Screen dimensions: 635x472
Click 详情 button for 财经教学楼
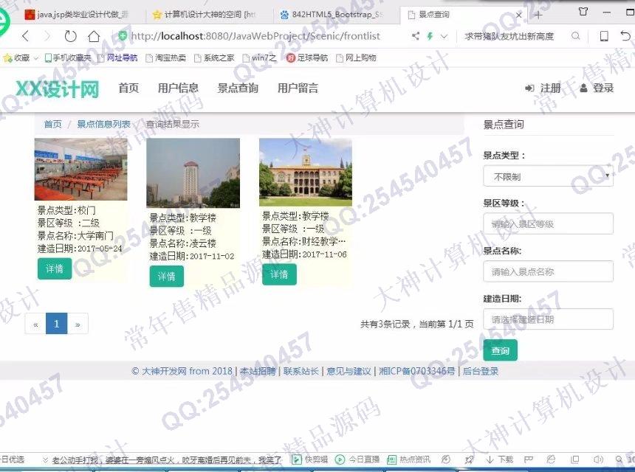click(x=279, y=274)
